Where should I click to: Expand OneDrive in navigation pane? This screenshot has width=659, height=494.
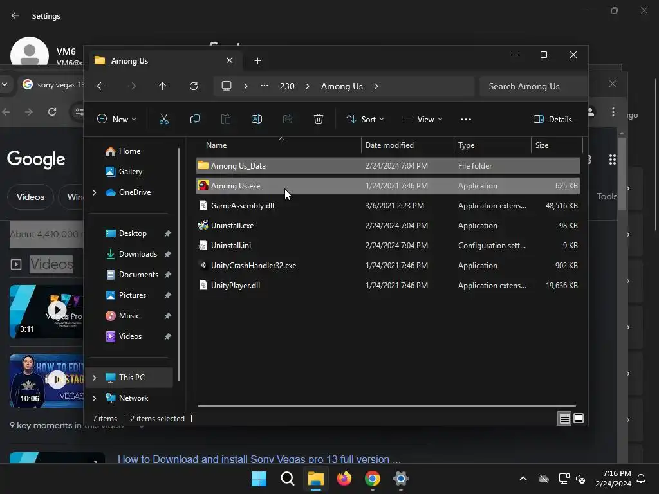tap(94, 192)
